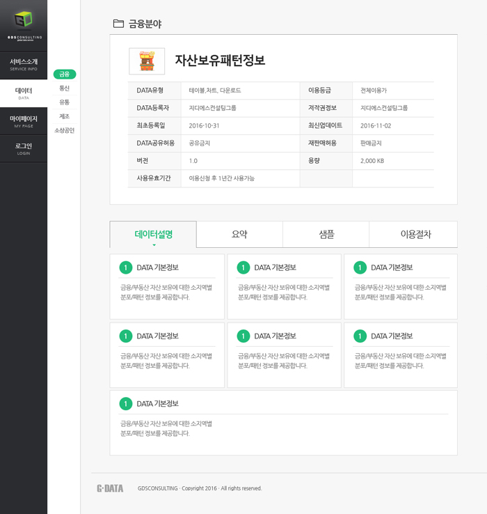487x514 pixels.
Task: Switch to the 데이터설명 tab
Action: 153,234
